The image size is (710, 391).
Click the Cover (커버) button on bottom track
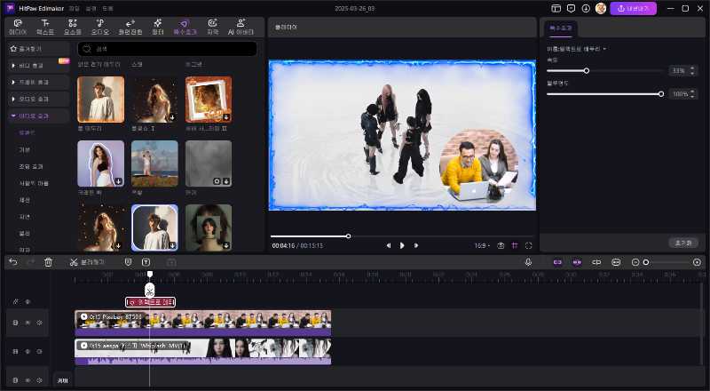pos(62,380)
